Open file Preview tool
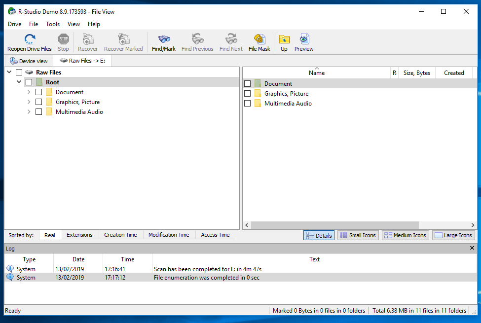Image resolution: width=481 pixels, height=323 pixels. (304, 39)
